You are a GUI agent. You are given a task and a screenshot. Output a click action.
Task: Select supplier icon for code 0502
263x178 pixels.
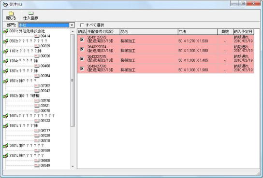pos(5,41)
